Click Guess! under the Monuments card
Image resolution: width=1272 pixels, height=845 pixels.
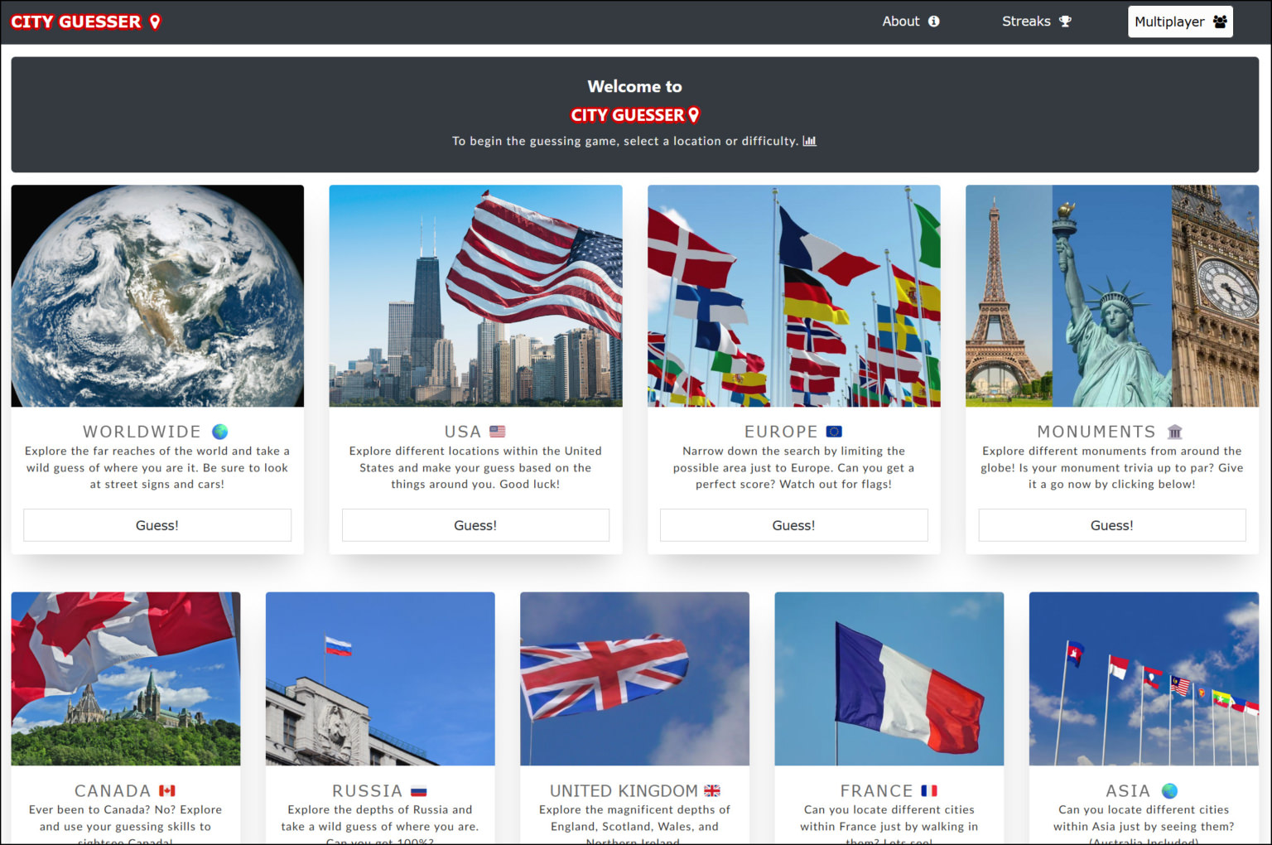[x=1111, y=524]
